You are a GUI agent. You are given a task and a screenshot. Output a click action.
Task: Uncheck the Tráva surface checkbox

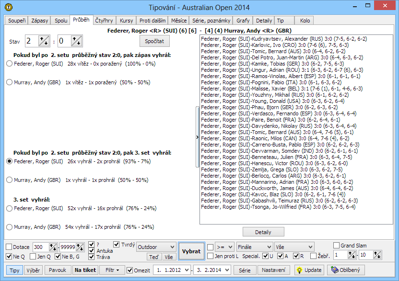[x=92, y=257]
